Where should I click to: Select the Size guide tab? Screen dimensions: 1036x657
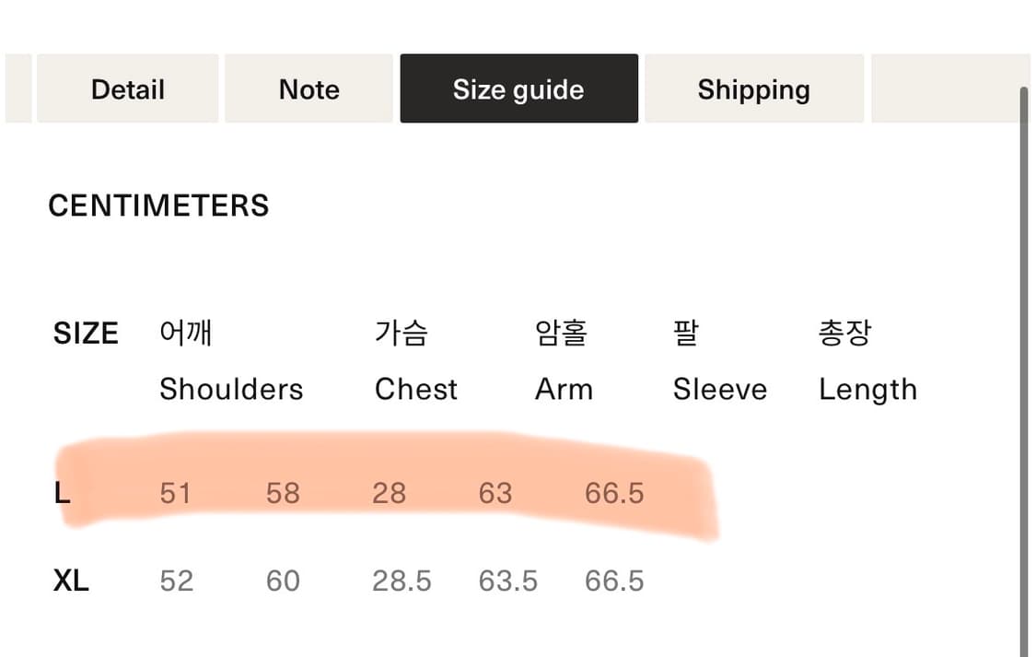pyautogui.click(x=518, y=88)
